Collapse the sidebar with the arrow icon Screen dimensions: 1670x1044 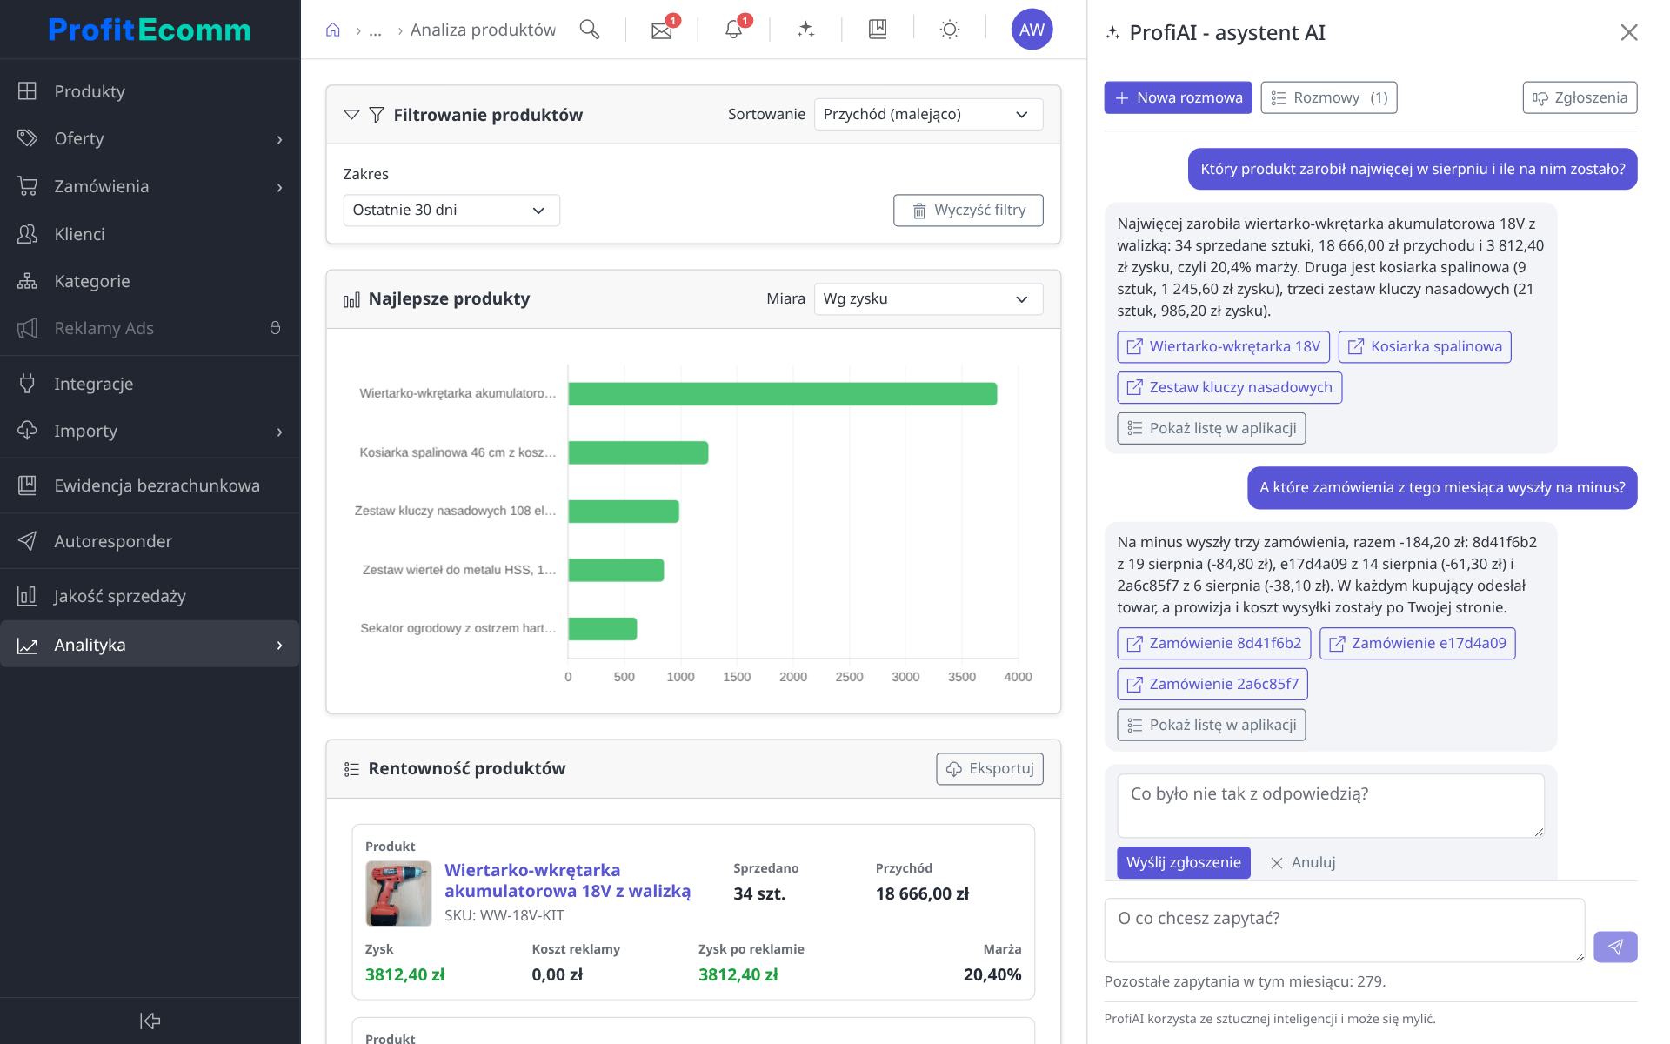(x=150, y=1021)
